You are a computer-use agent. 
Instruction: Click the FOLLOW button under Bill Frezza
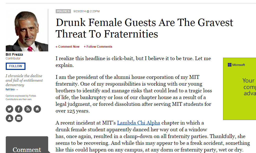click(15, 66)
